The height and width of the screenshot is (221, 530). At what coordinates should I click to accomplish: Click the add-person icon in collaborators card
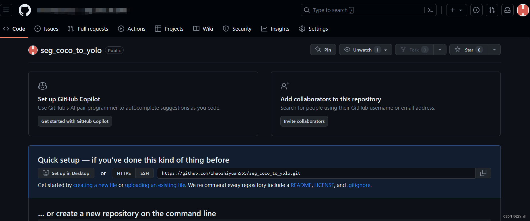coord(285,86)
